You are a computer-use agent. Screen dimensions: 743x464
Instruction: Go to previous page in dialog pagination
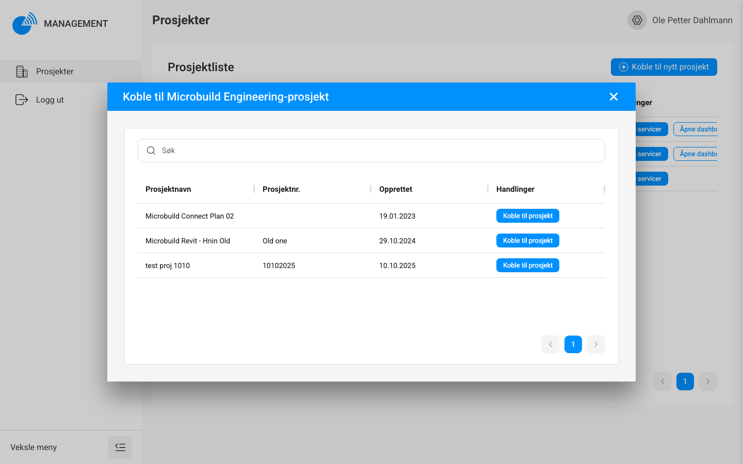click(551, 344)
